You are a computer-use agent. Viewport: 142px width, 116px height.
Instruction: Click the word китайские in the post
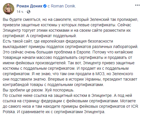(124, 52)
